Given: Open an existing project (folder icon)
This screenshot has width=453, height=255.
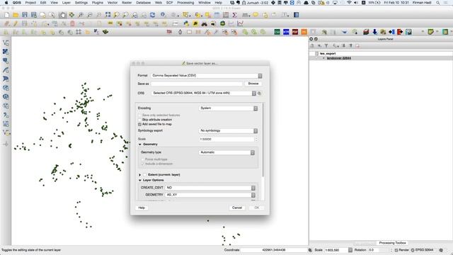Looking at the screenshot, I should click(x=16, y=15).
